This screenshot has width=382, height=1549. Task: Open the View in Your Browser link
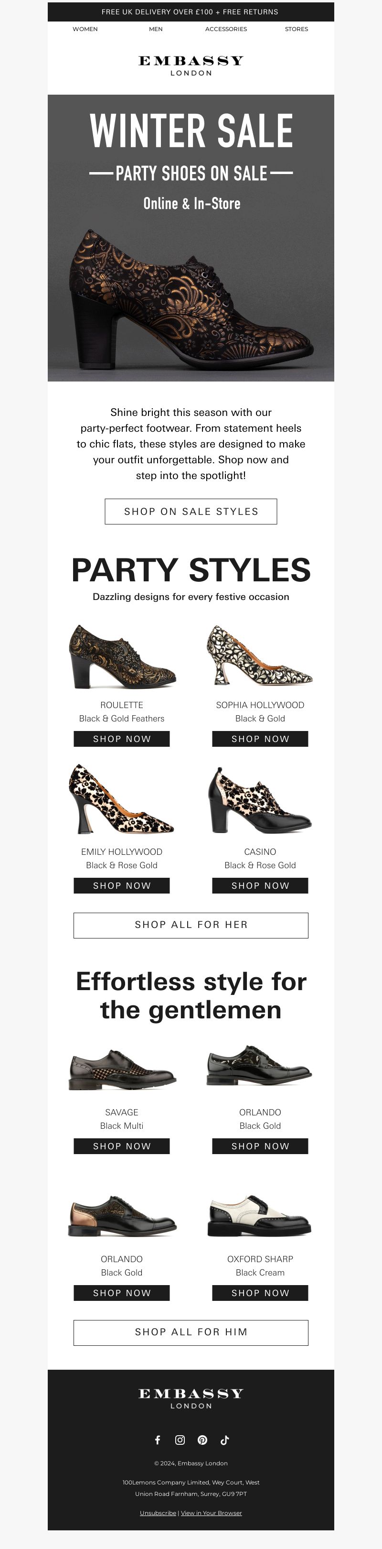coord(212,1513)
